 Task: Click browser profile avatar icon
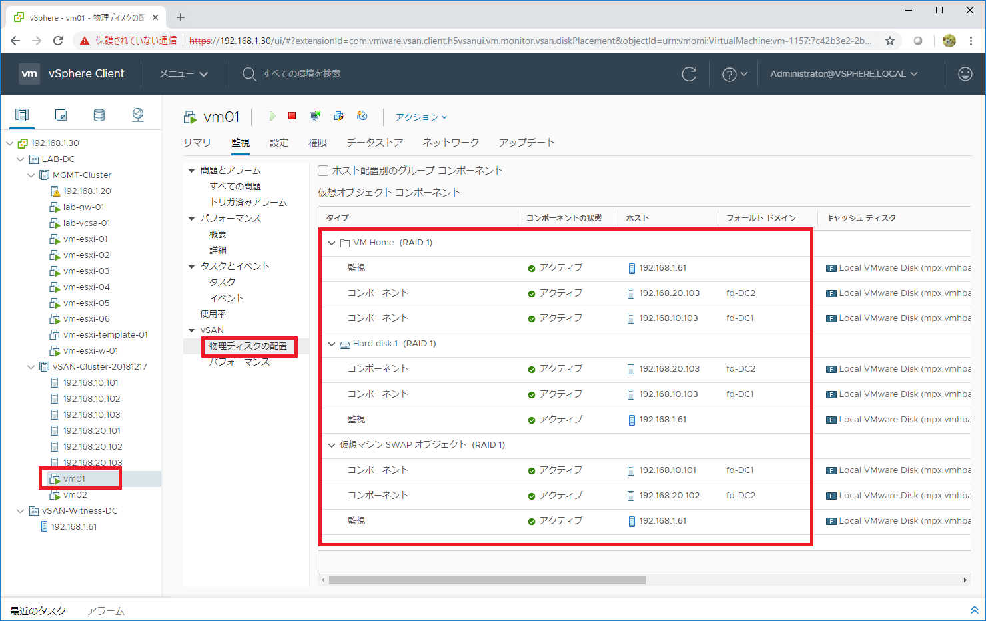click(x=949, y=41)
